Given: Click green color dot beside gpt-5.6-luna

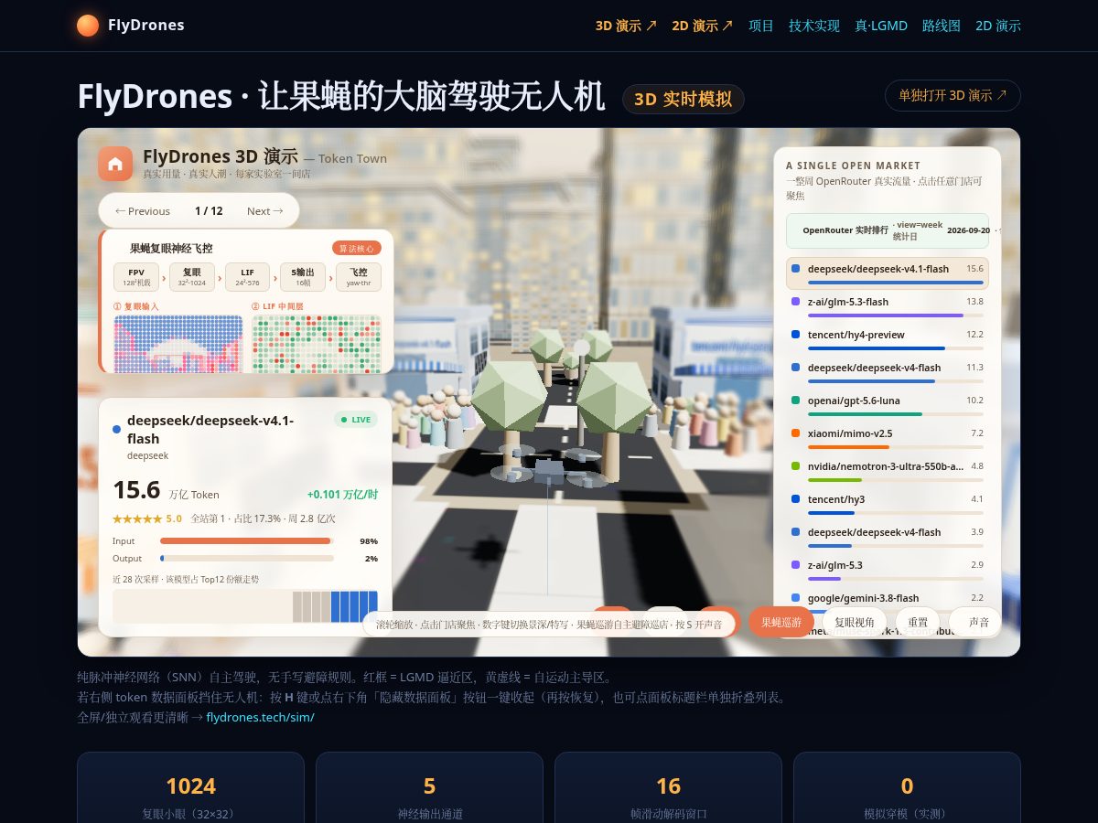Looking at the screenshot, I should point(795,400).
